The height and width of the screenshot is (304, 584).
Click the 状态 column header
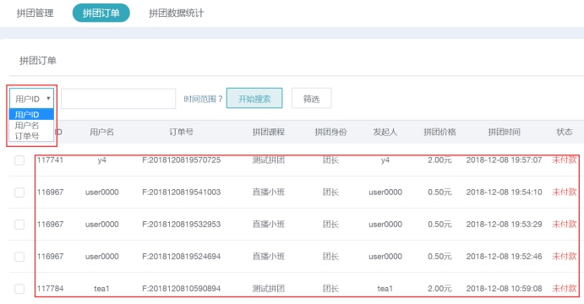coord(565,132)
